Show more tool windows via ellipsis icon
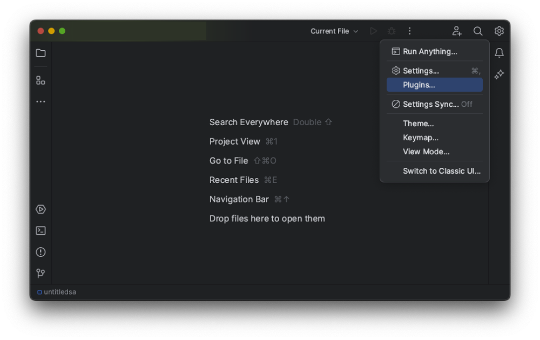Image resolution: width=540 pixels, height=340 pixels. point(40,101)
